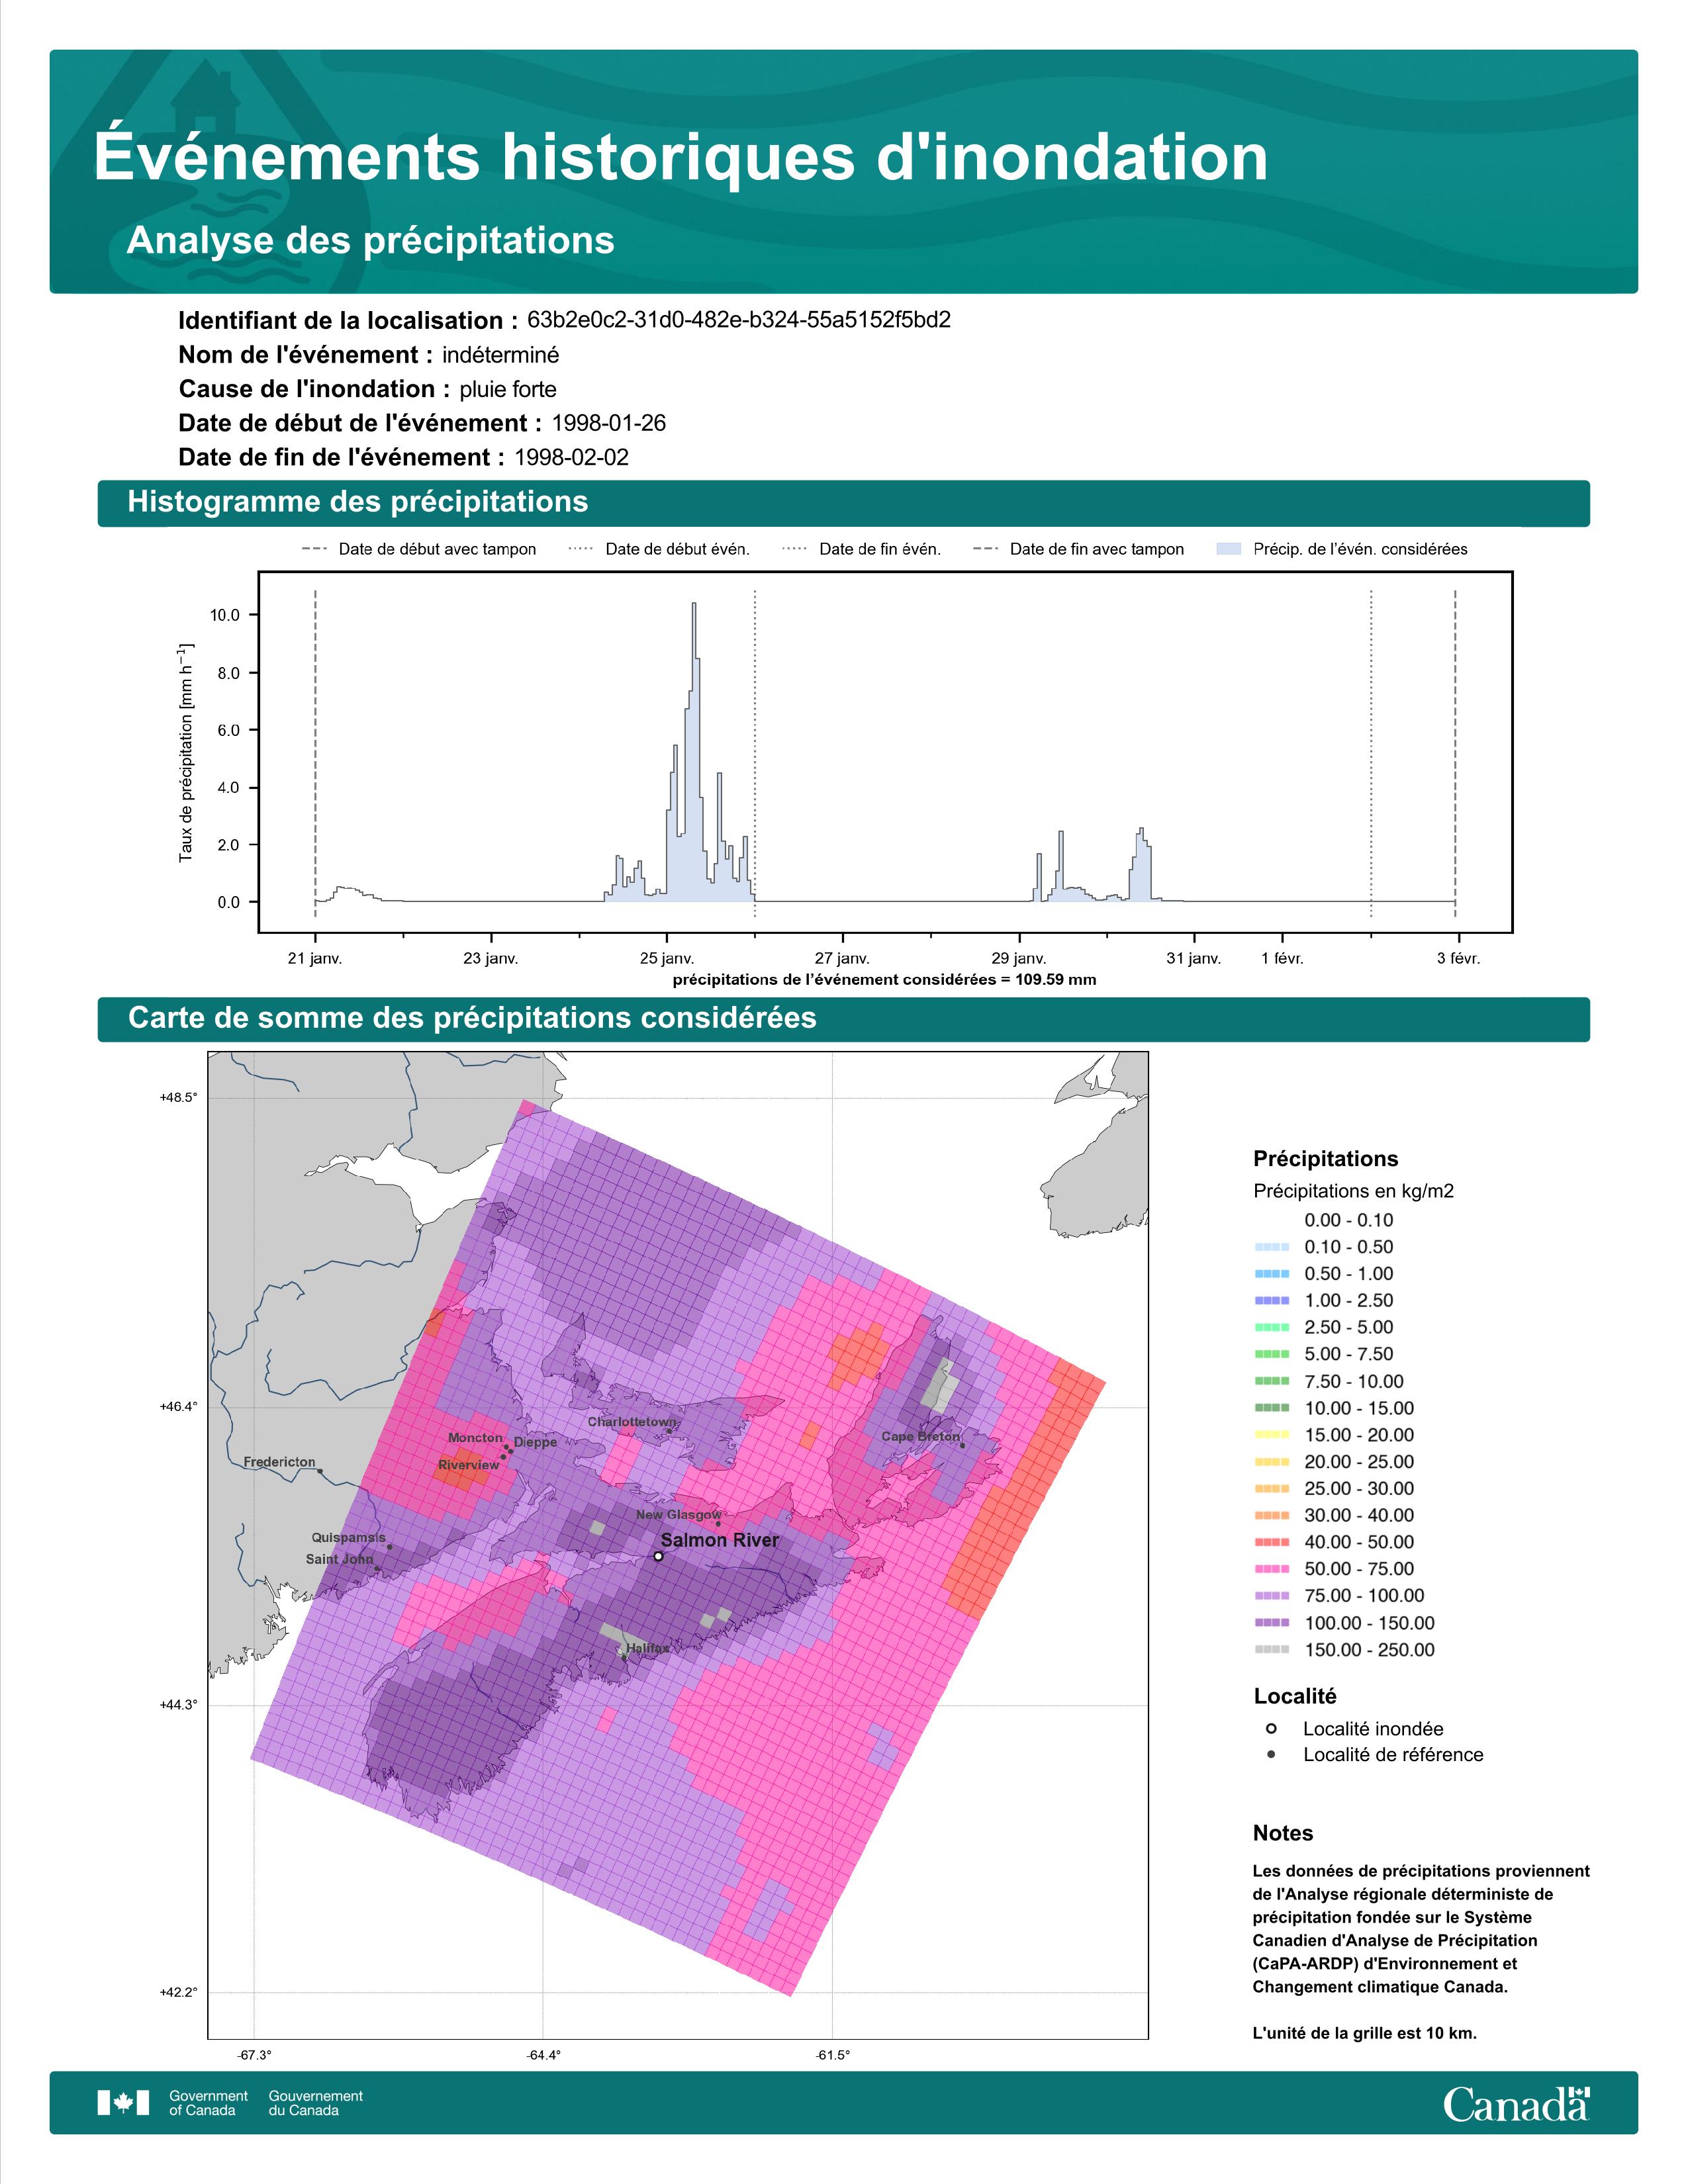Select the location identifier 63b2e0c2-31d0-482e-b324-55a5152f5bd2
1688x2184 pixels.
pos(739,320)
